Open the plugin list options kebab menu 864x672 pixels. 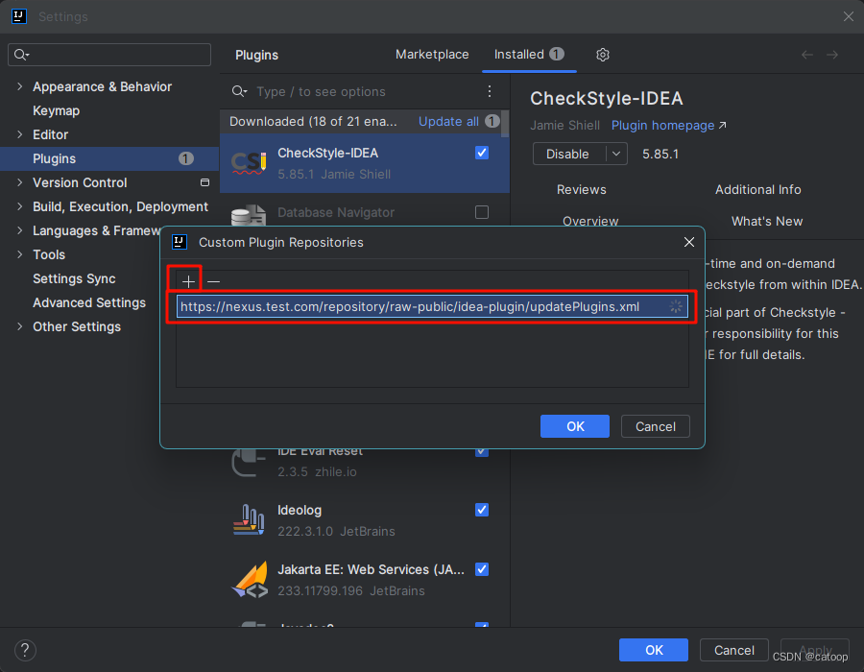click(x=490, y=91)
